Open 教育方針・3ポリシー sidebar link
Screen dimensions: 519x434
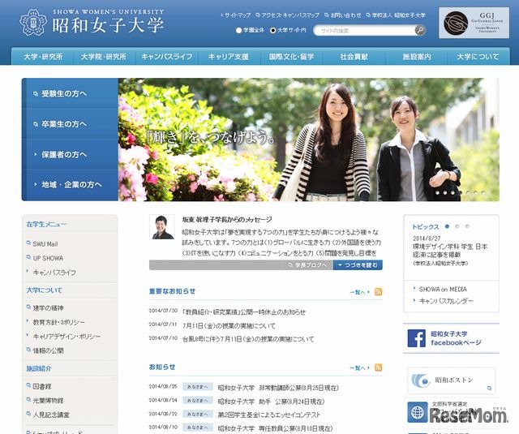click(58, 322)
